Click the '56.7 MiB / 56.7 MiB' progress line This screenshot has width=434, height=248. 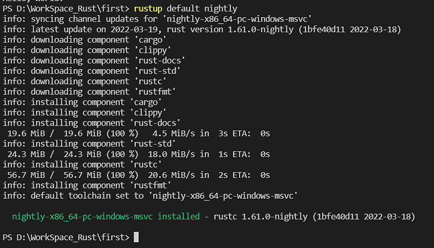[138, 175]
